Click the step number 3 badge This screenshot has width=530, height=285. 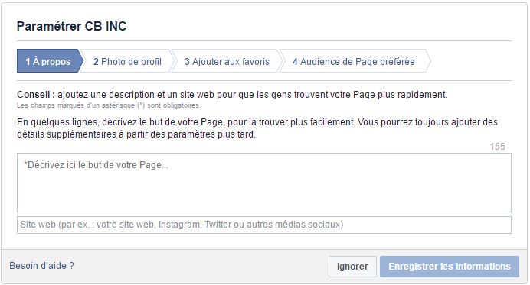(x=187, y=62)
